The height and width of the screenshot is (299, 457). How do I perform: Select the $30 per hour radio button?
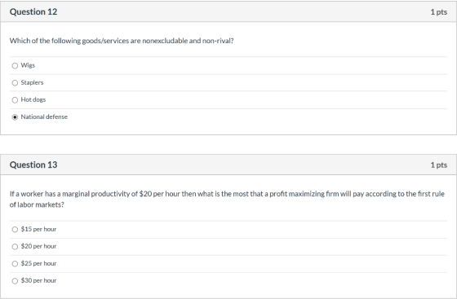pos(15,281)
